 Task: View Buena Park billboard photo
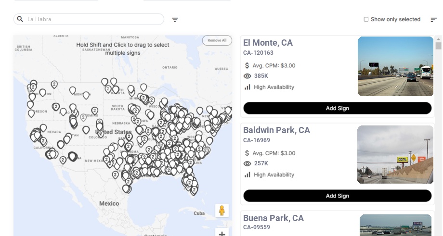(x=395, y=225)
